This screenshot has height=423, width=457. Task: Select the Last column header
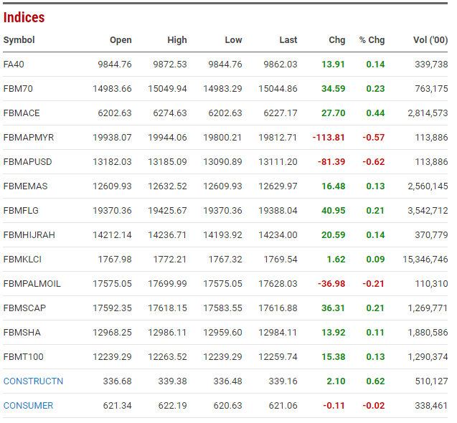coord(288,40)
